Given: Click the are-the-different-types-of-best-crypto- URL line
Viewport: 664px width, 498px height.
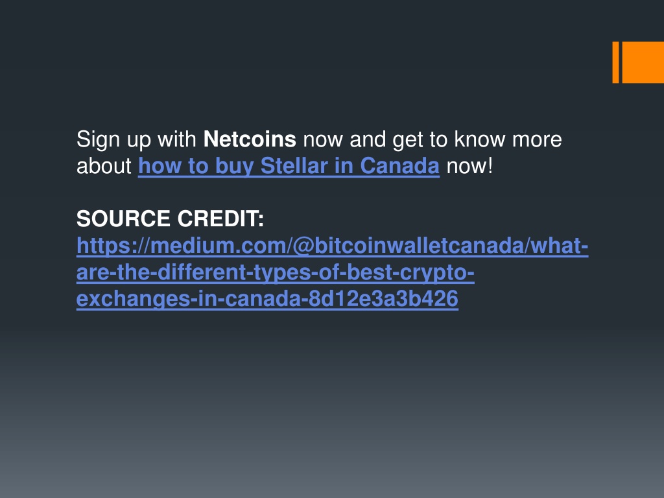Looking at the screenshot, I should (x=275, y=272).
